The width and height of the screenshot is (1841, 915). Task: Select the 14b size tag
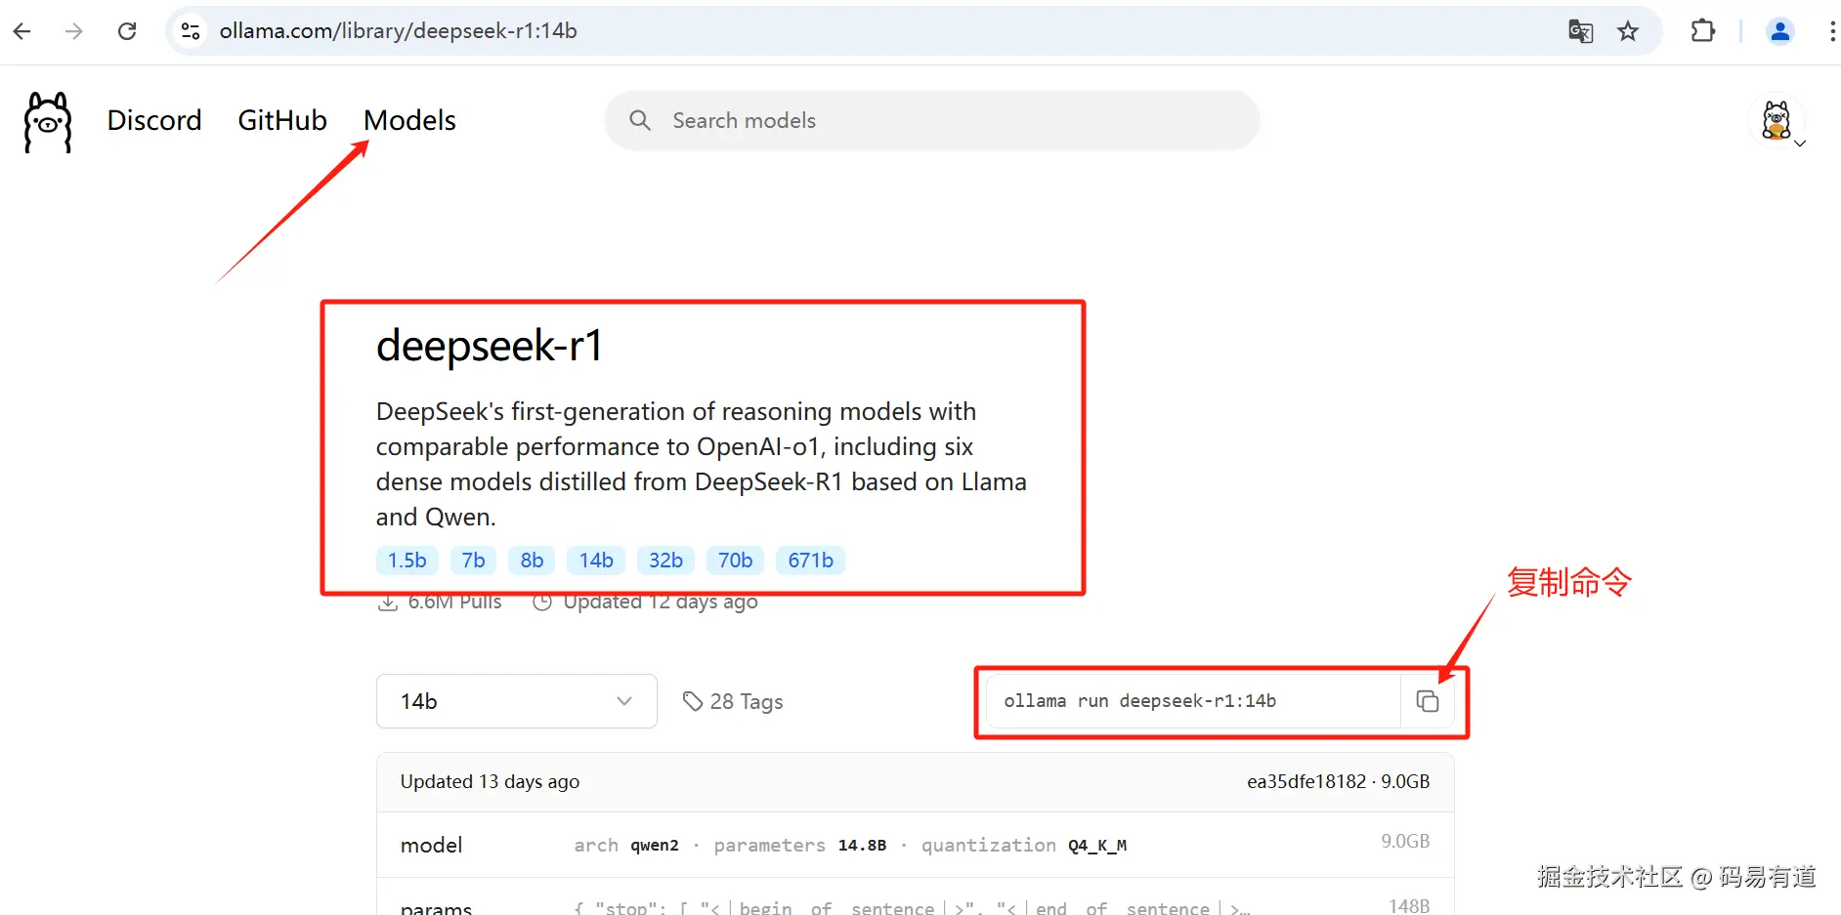[x=596, y=561]
